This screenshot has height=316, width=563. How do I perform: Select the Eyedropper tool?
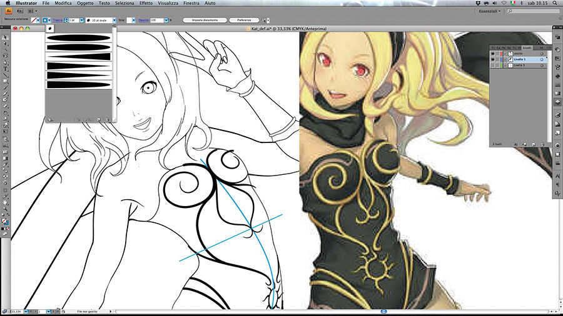pos(5,165)
